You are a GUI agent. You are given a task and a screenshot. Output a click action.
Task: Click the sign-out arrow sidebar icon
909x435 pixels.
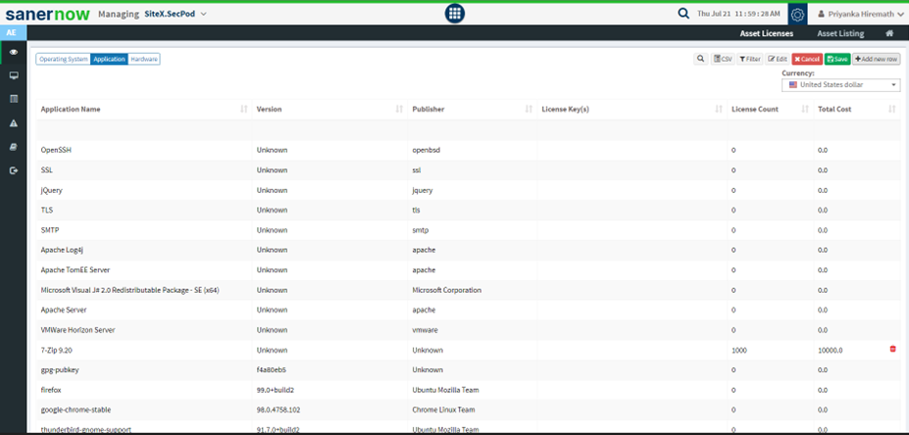click(x=14, y=170)
